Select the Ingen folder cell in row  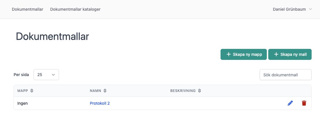click(x=23, y=103)
